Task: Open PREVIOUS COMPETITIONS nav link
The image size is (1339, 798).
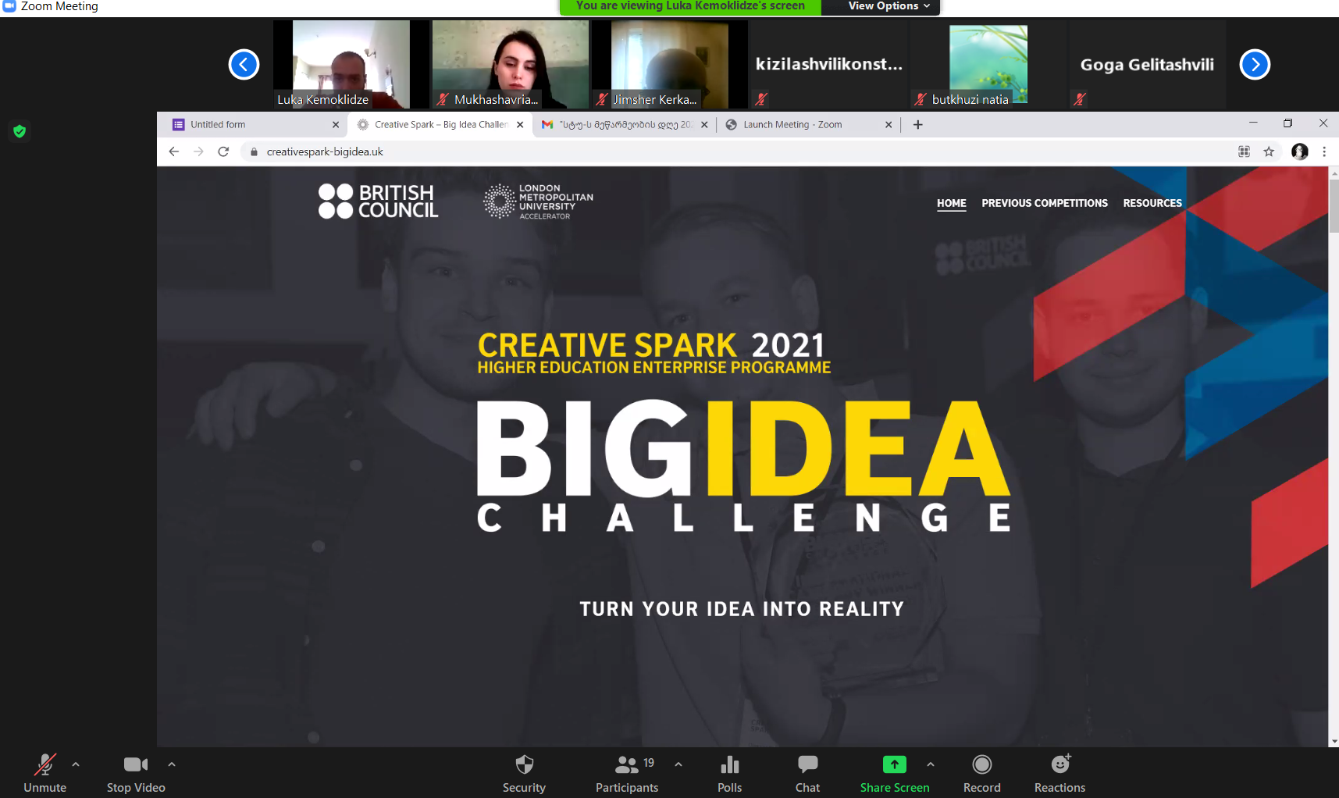Action: tap(1045, 203)
